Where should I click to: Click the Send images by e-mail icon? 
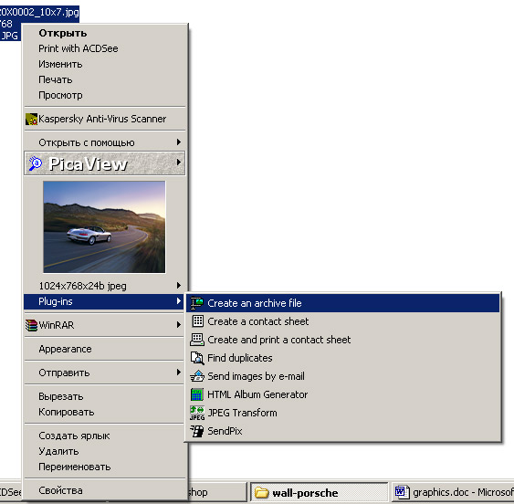coord(197,376)
